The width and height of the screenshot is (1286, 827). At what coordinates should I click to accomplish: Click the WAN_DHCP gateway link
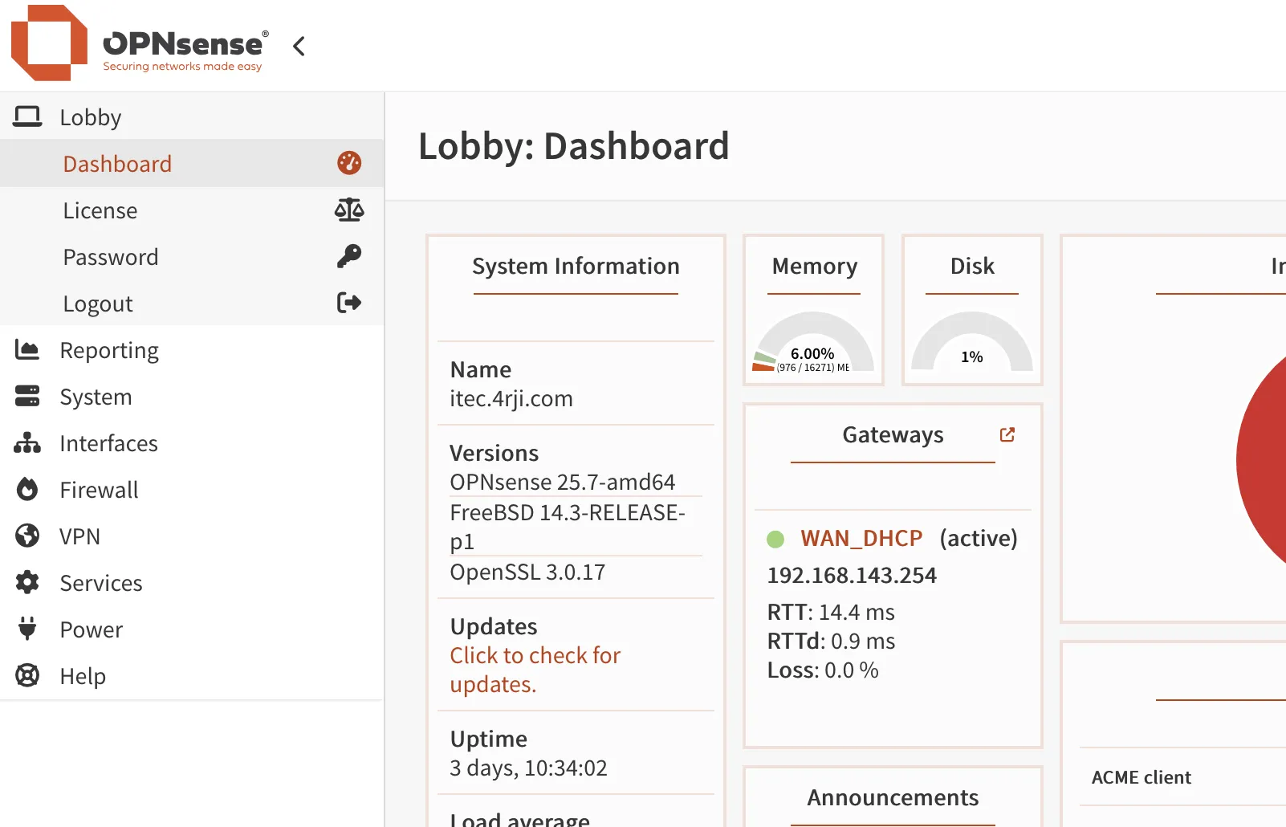coord(861,538)
